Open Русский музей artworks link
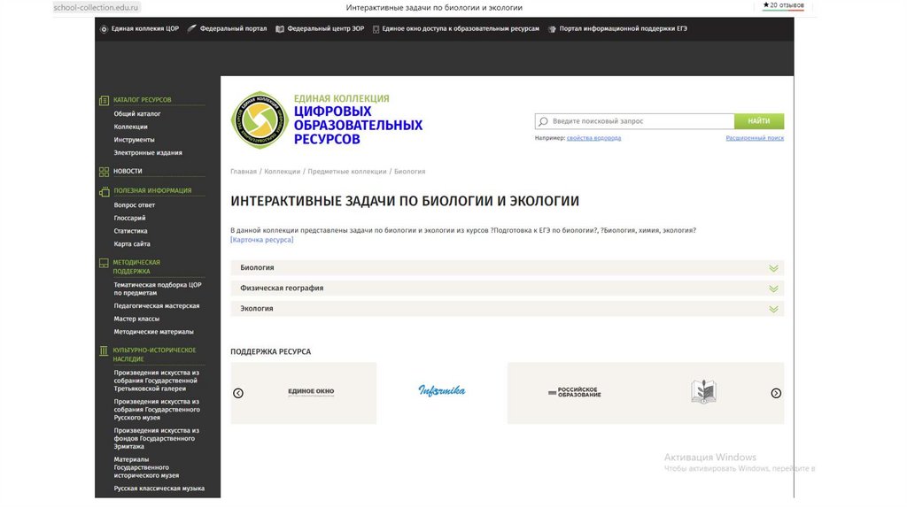 [x=157, y=410]
